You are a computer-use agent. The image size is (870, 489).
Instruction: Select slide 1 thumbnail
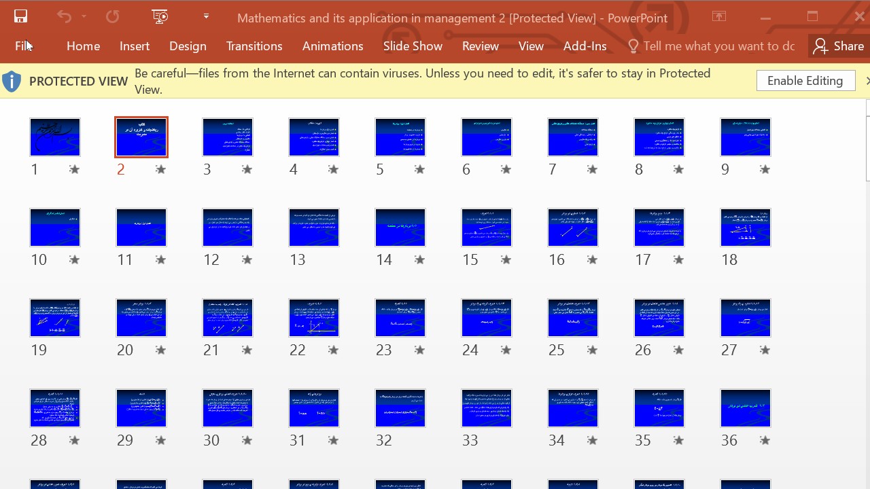55,137
